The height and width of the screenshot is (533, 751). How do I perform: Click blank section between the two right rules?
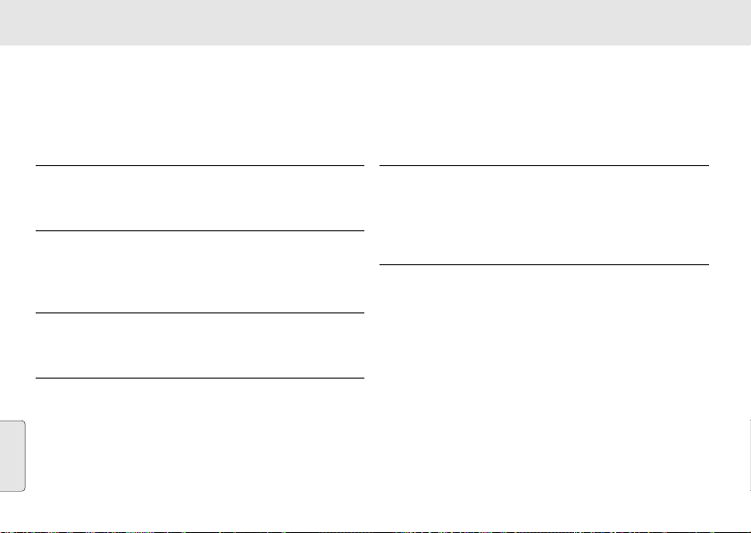(x=544, y=215)
